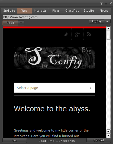Confirm with the OK button
113x144 pixels.
15,140
